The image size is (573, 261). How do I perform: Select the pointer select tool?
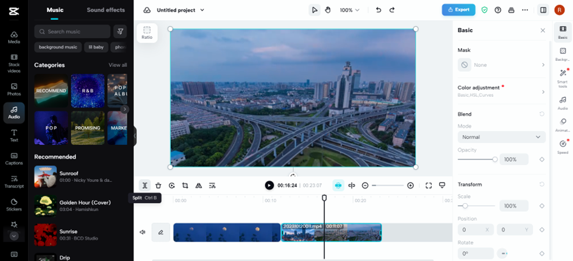tap(315, 10)
